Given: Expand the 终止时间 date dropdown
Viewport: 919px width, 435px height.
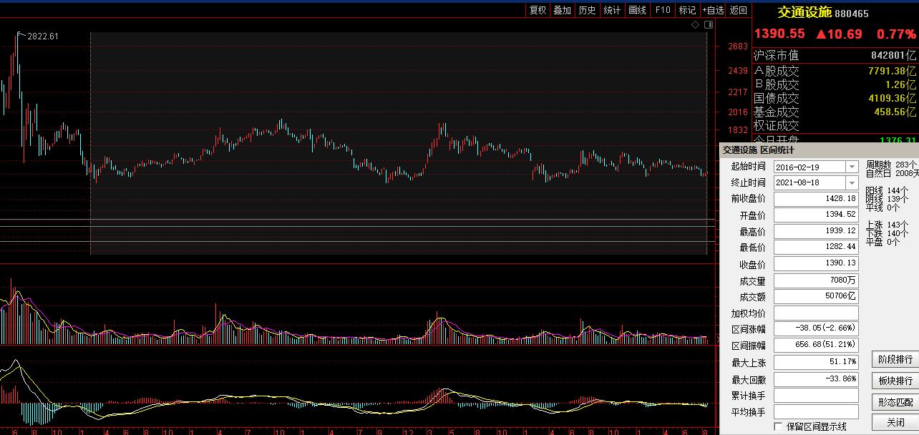Looking at the screenshot, I should (851, 183).
